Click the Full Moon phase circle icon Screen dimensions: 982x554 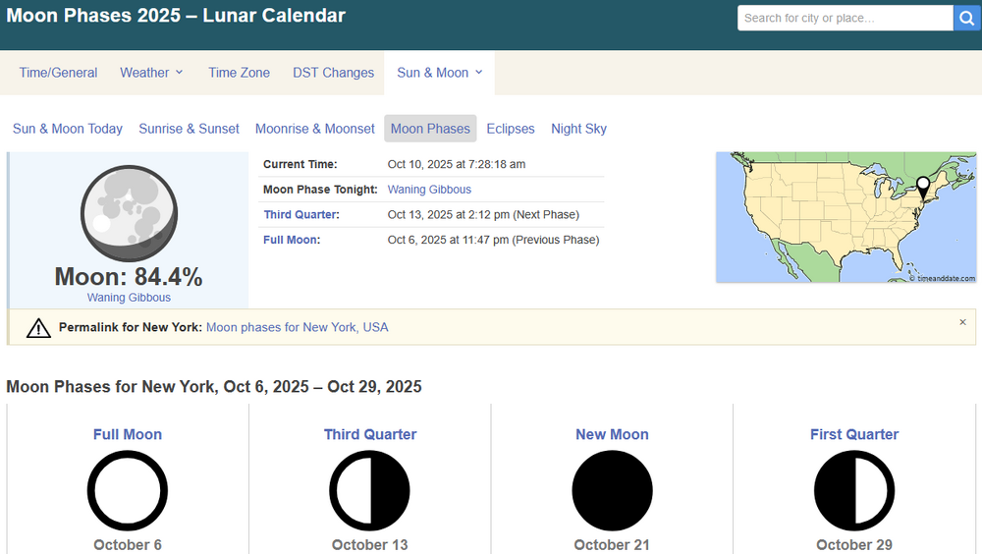point(128,490)
